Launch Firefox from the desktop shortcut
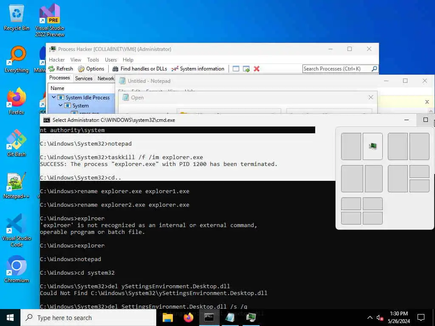 (x=17, y=101)
